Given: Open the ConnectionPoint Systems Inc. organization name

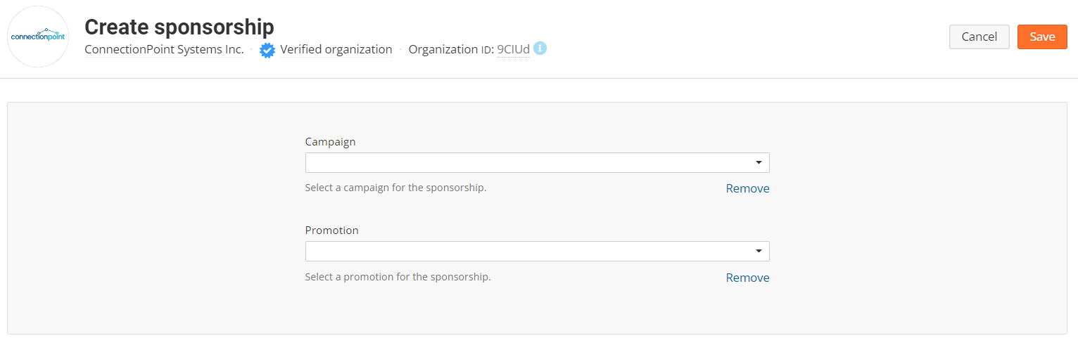Looking at the screenshot, I should tap(164, 49).
